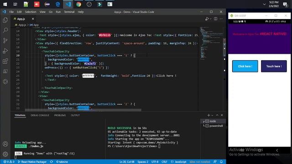Open the Go menu
This screenshot has height=164, width=292.
tap(51, 12)
